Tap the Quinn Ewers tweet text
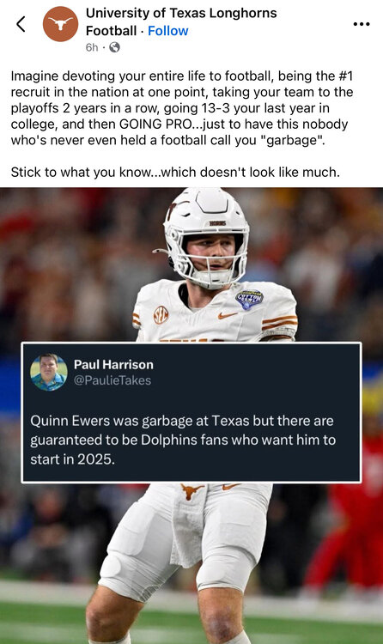Screen dimensions: 383x644 tap(183, 440)
